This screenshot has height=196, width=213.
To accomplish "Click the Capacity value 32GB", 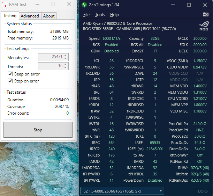I will coord(155,38).
